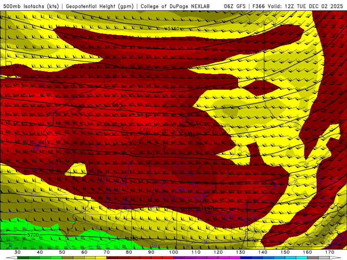Click the 110 value on the color scale

click(196, 252)
